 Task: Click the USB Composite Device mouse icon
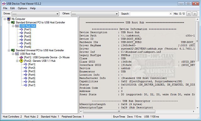21,57
